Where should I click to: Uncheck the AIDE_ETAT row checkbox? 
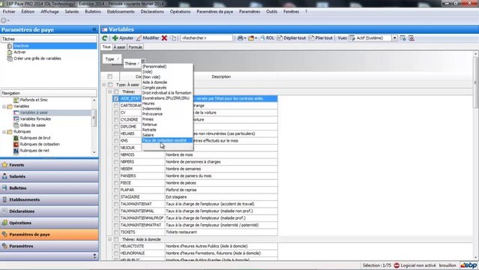[116, 99]
